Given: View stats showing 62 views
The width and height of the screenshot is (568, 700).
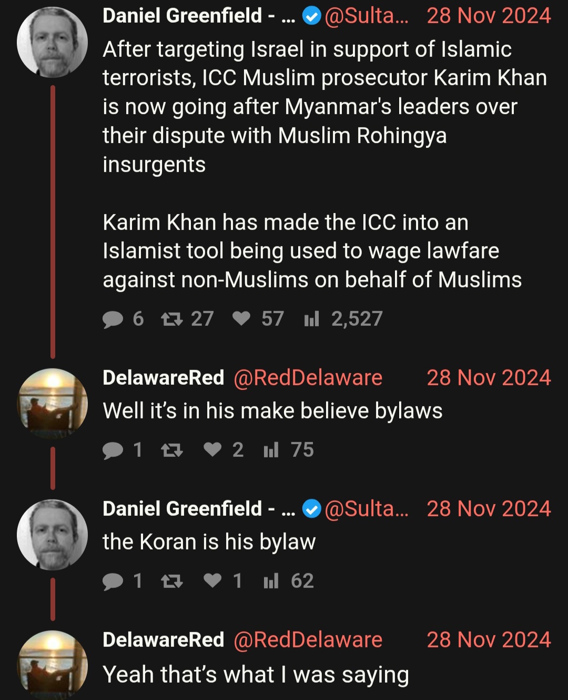Looking at the screenshot, I should tap(288, 581).
